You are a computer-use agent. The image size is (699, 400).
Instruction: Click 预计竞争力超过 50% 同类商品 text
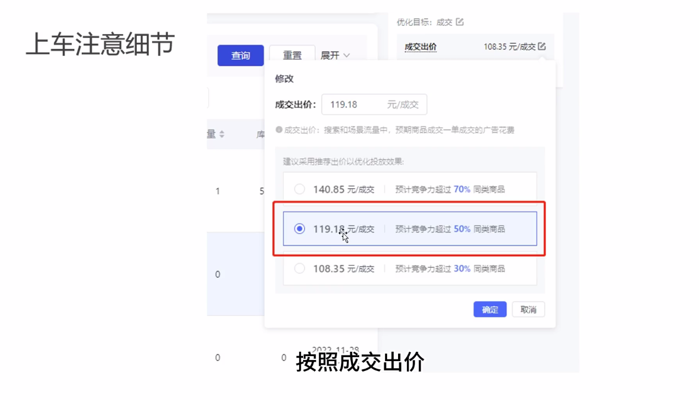click(450, 229)
